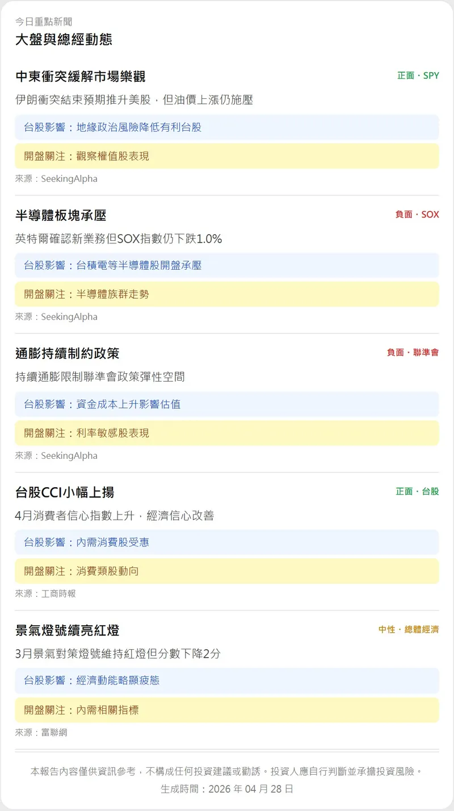Click the 工商時報 source line

click(45, 593)
